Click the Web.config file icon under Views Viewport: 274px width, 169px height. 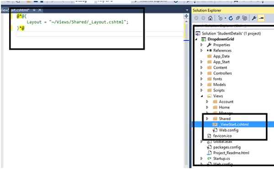click(x=215, y=130)
